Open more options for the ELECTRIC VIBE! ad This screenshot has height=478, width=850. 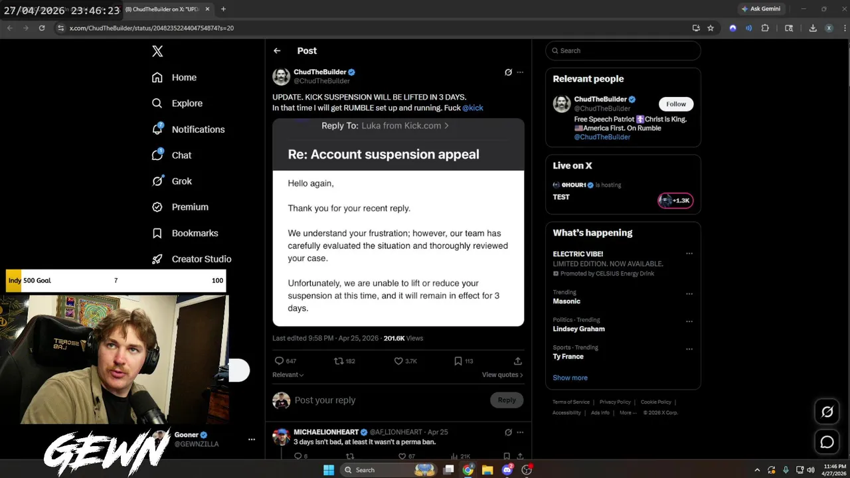pos(689,254)
